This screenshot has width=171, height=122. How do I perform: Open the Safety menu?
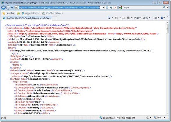point(146,18)
